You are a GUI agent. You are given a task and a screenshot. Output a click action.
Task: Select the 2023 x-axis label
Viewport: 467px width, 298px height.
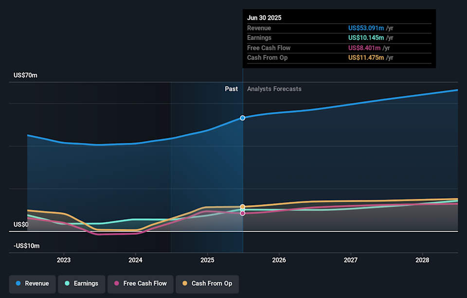pos(64,260)
